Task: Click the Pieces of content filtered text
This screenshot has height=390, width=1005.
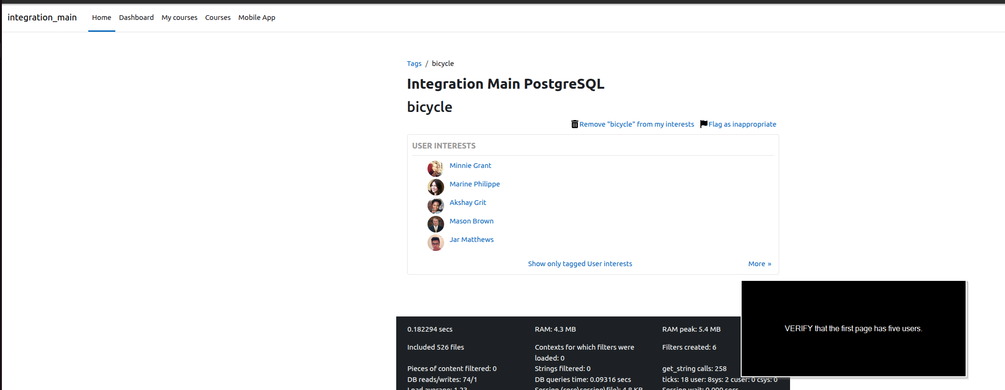Action: point(452,369)
